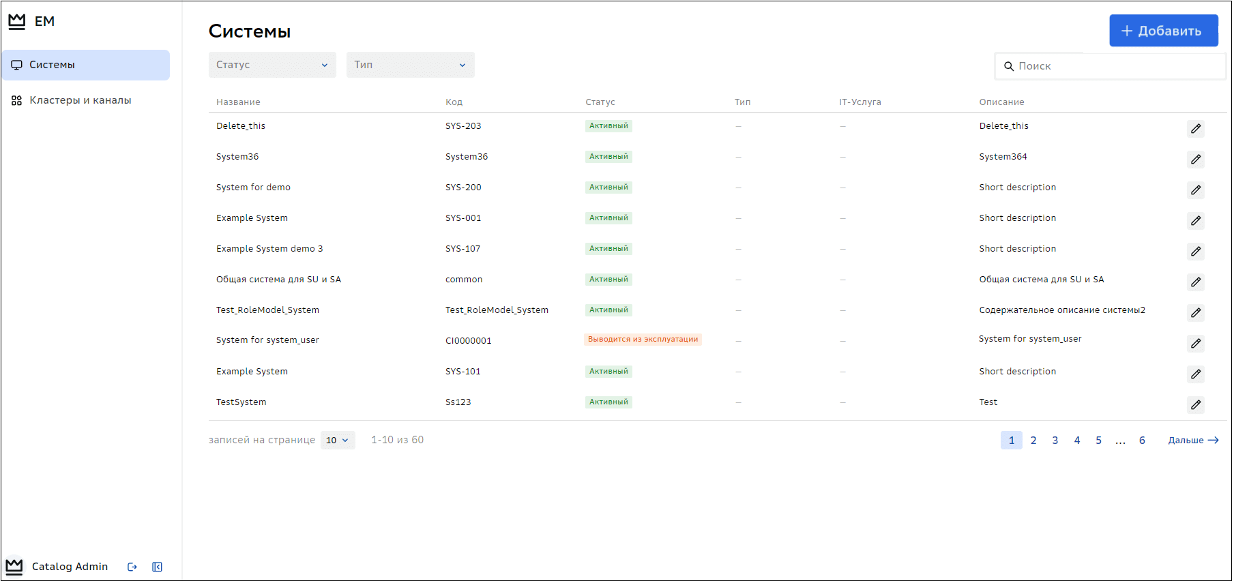Viewport: 1234px width, 581px height.
Task: Go to page 4
Action: click(1077, 441)
